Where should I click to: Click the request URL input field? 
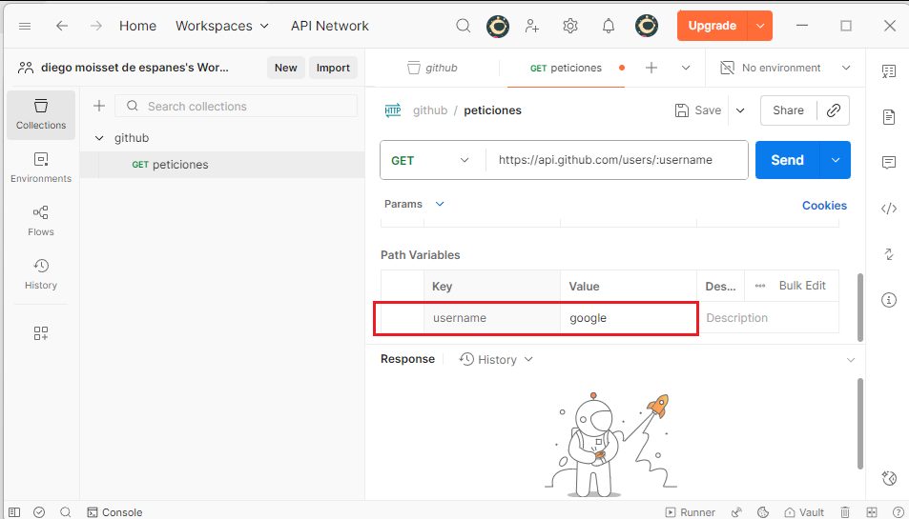[615, 160]
